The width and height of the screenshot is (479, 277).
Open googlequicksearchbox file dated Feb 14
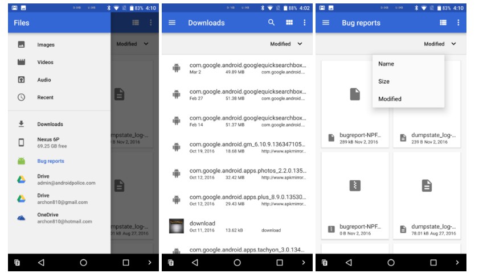(237, 121)
